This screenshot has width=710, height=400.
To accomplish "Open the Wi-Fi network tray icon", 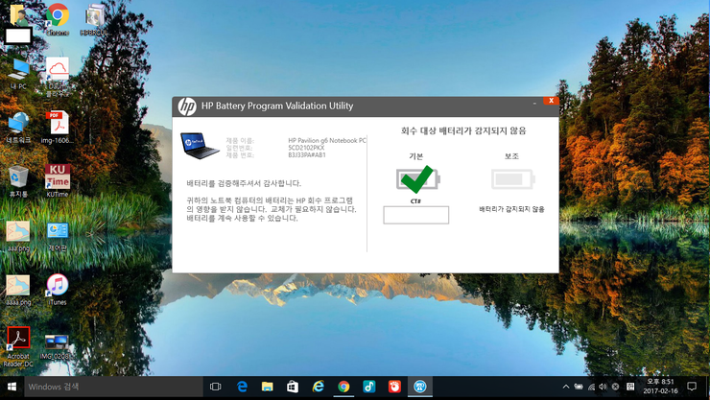I will pos(591,387).
